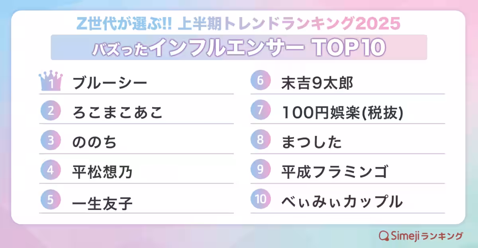478x248 pixels.
Task: Click the number 5 rank badge
Action: (x=51, y=200)
